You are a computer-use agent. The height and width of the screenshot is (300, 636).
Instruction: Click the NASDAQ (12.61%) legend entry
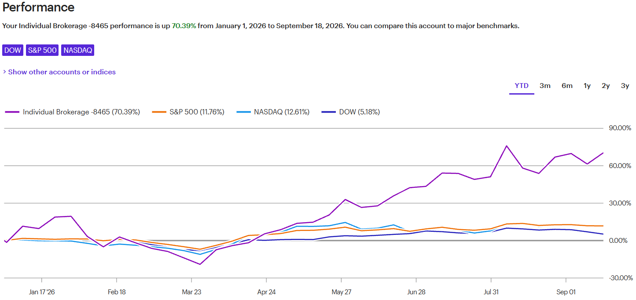click(x=273, y=112)
